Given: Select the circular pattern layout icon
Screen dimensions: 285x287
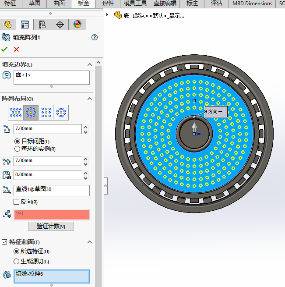Looking at the screenshot, I should [x=31, y=112].
